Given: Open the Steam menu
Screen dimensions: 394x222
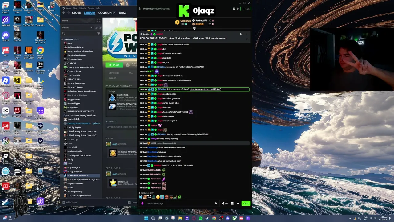Looking at the screenshot, I should point(68,8).
